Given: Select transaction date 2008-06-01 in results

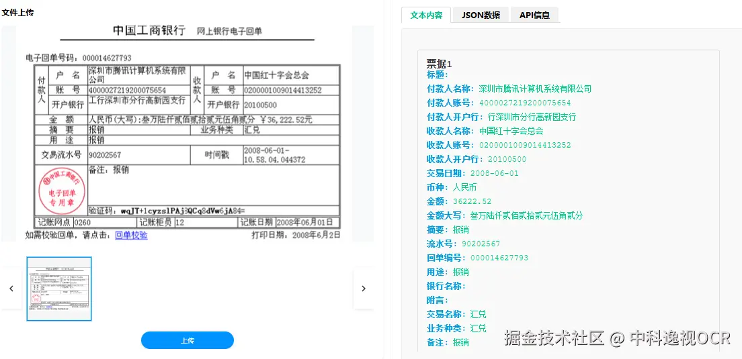Looking at the screenshot, I should 495,173.
